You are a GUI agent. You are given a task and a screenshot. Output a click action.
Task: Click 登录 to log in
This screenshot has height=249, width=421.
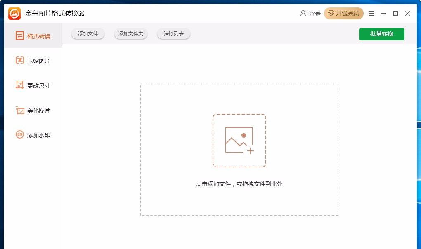pyautogui.click(x=315, y=13)
